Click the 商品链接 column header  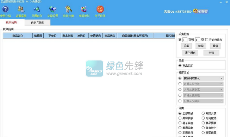(135, 36)
